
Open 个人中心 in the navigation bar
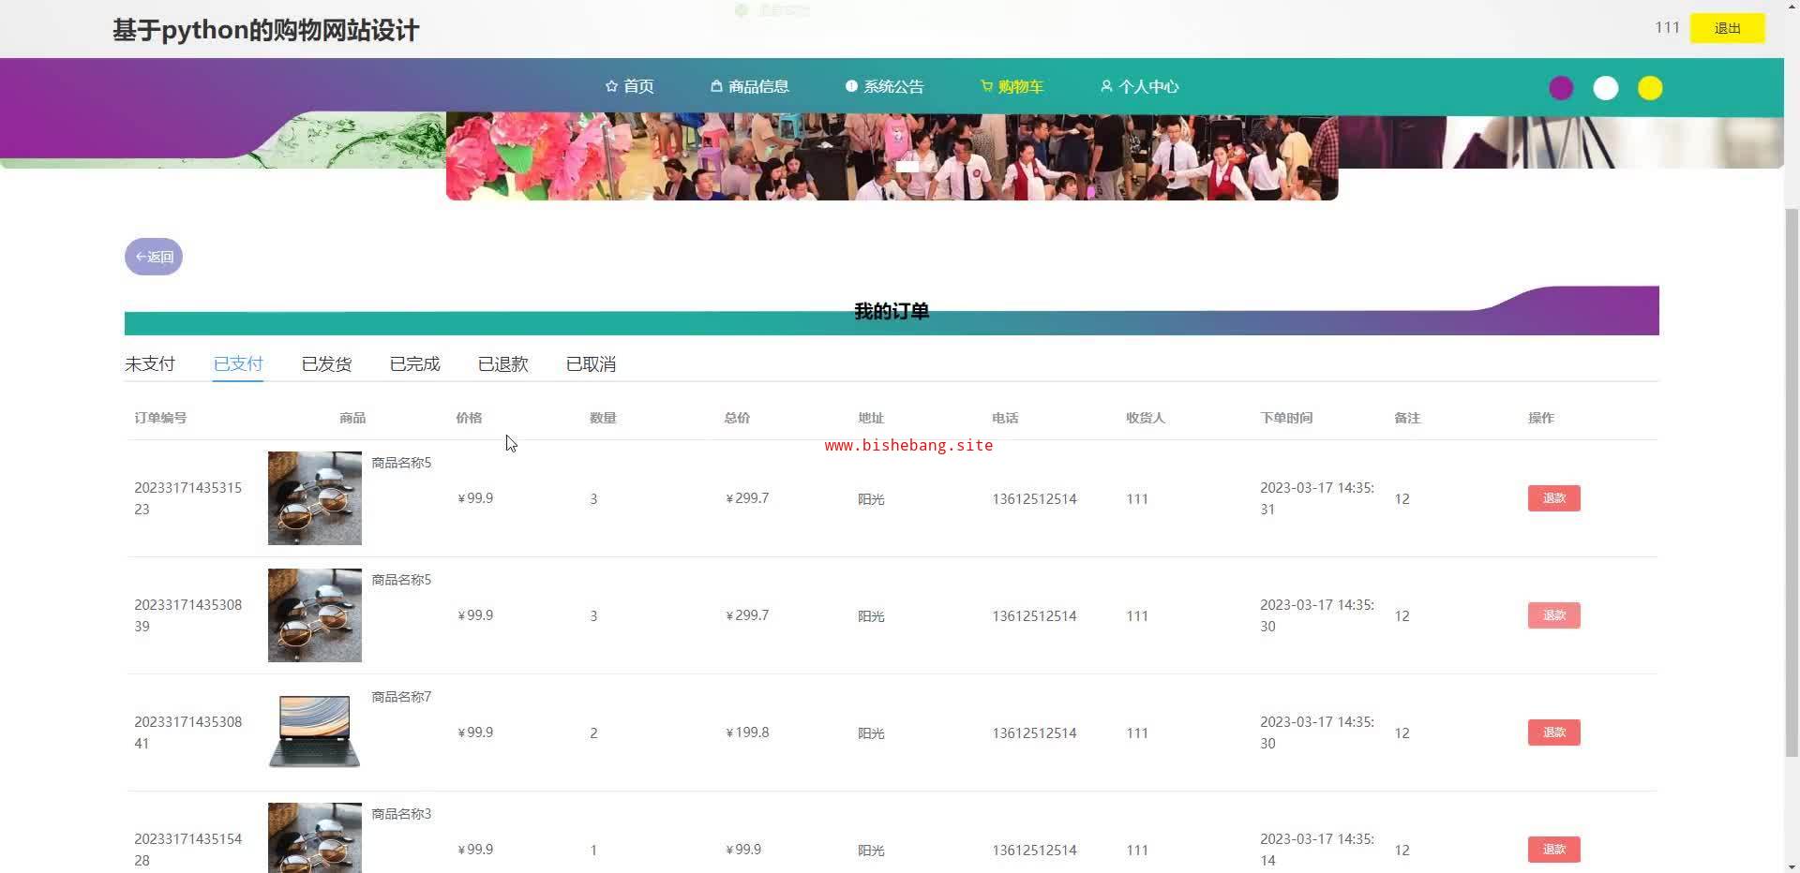[x=1140, y=86]
